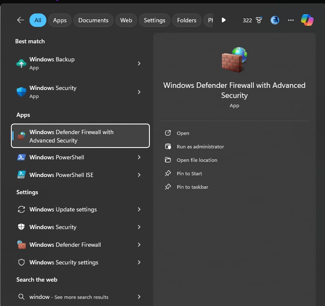
Task: Open Windows Security settings result
Action: tap(80, 262)
